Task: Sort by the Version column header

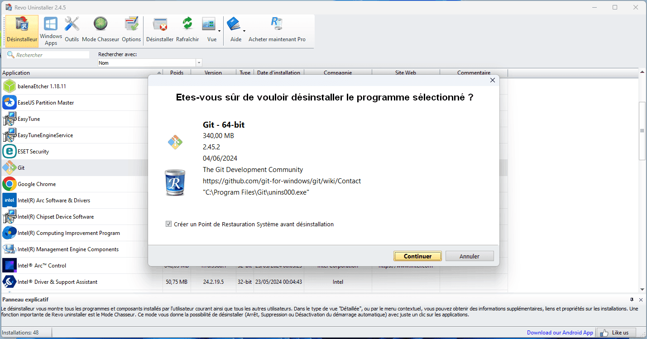Action: click(213, 72)
